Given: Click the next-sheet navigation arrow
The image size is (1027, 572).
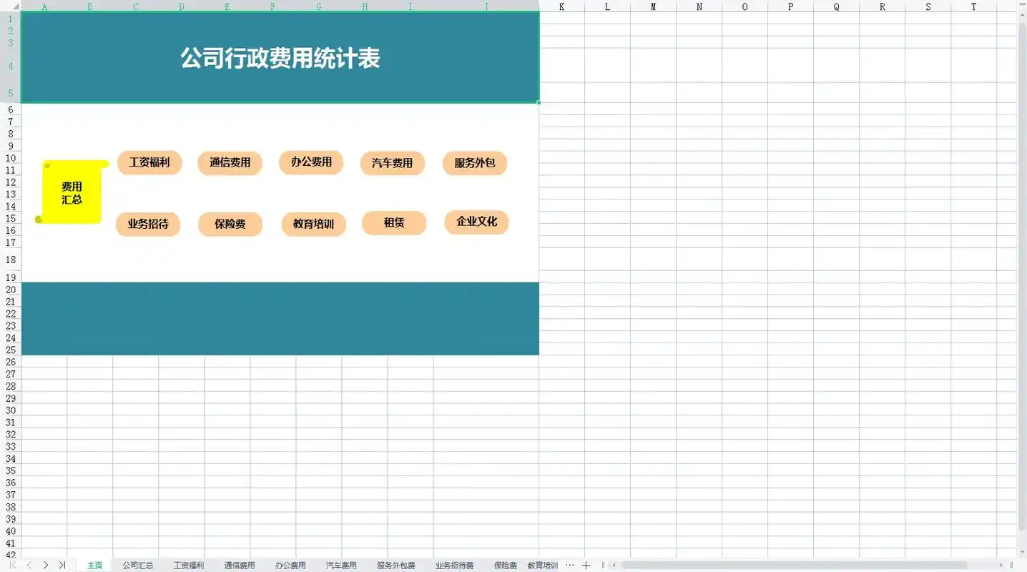Looking at the screenshot, I should (x=44, y=565).
